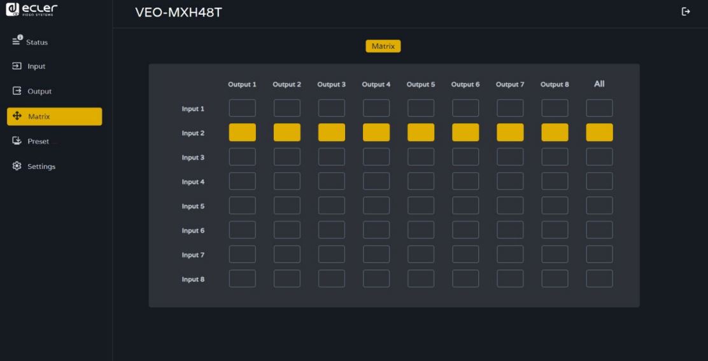Route Input 1 to Output 4
The image size is (708, 361).
click(376, 108)
